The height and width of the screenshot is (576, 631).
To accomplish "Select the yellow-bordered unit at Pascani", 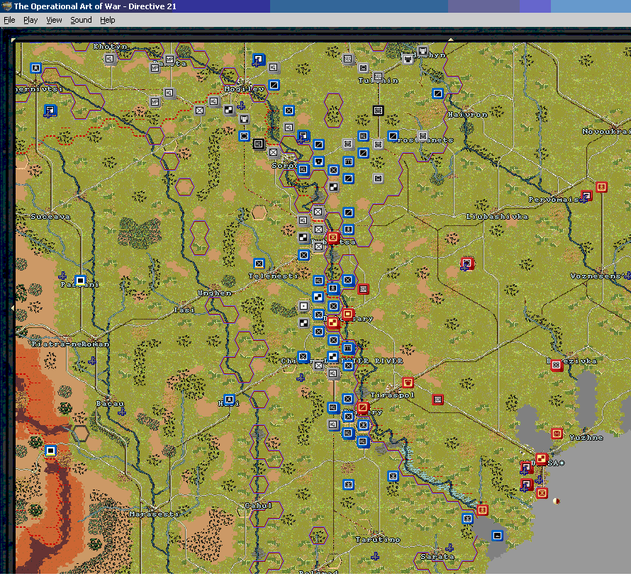I will [81, 280].
